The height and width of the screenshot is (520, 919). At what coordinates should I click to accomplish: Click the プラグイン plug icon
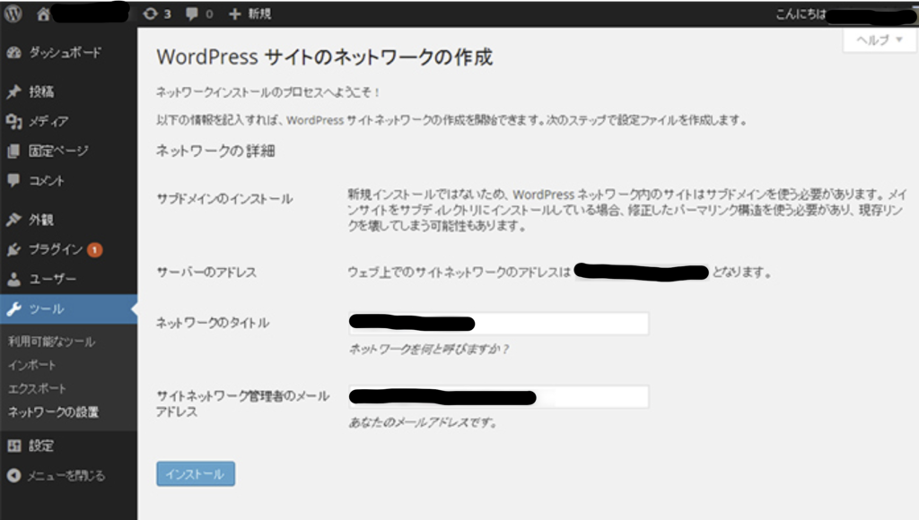pos(14,249)
